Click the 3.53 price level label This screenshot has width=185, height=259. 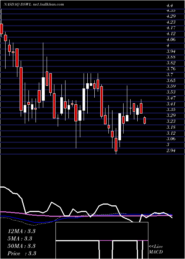pyautogui.click(x=171, y=92)
